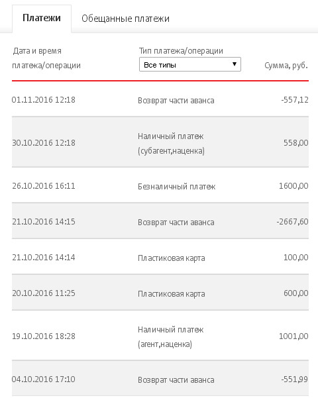The height and width of the screenshot is (400, 318).
Task: Click the 1001,00 cash payment amount
Action: coord(293,336)
